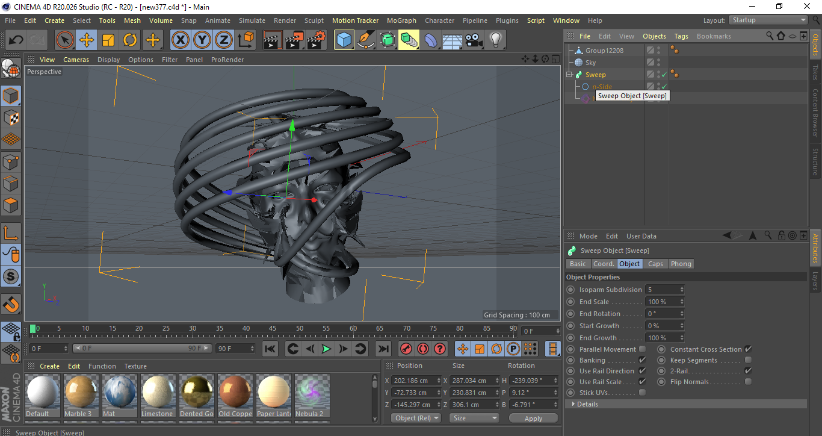Add a Cube primitive object
The width and height of the screenshot is (822, 436).
click(344, 40)
